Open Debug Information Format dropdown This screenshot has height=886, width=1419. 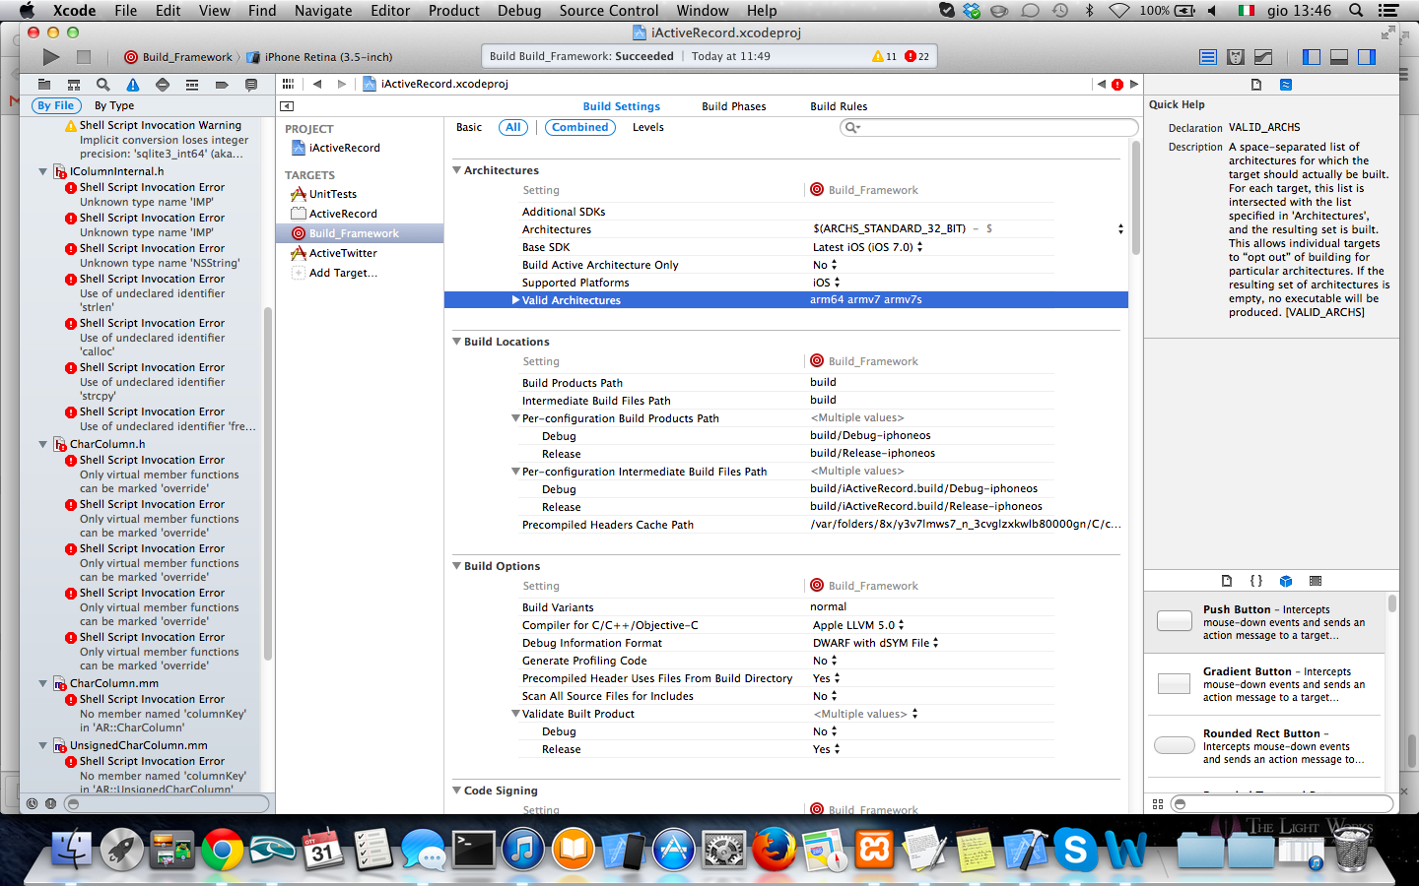click(x=875, y=643)
